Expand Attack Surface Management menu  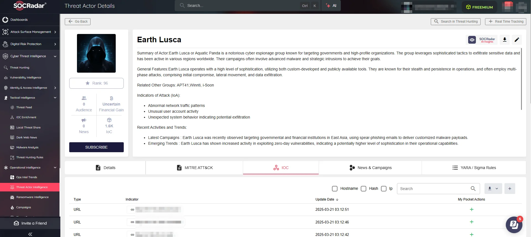click(30, 32)
